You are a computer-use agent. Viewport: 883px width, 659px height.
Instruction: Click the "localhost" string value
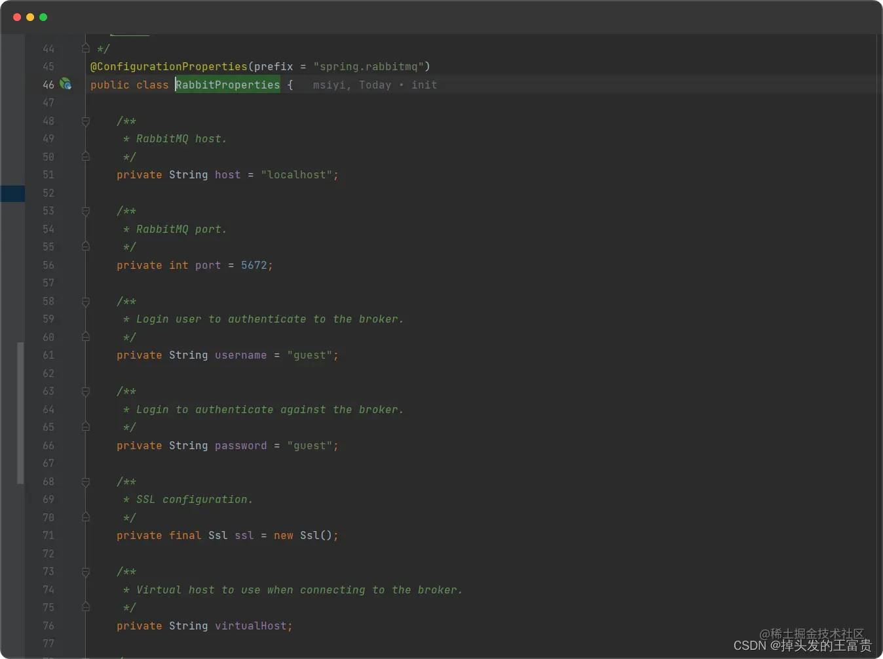(x=297, y=174)
